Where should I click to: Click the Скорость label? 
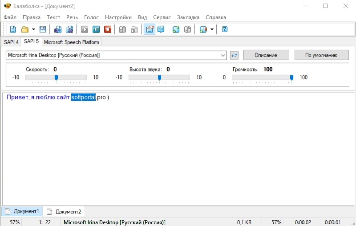(37, 69)
